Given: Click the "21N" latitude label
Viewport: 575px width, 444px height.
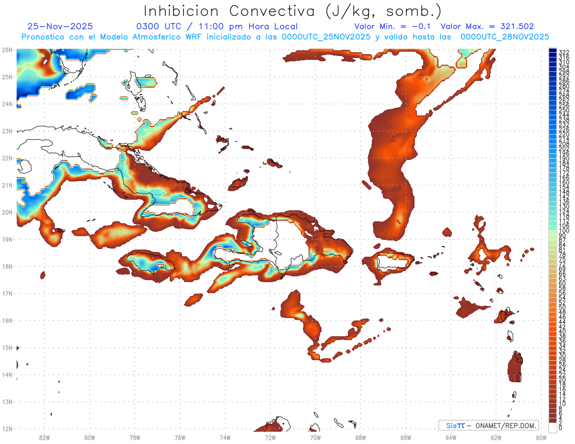Looking at the screenshot, I should click(7, 185).
